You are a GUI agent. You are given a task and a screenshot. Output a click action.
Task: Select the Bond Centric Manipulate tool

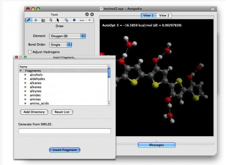(x=43, y=20)
